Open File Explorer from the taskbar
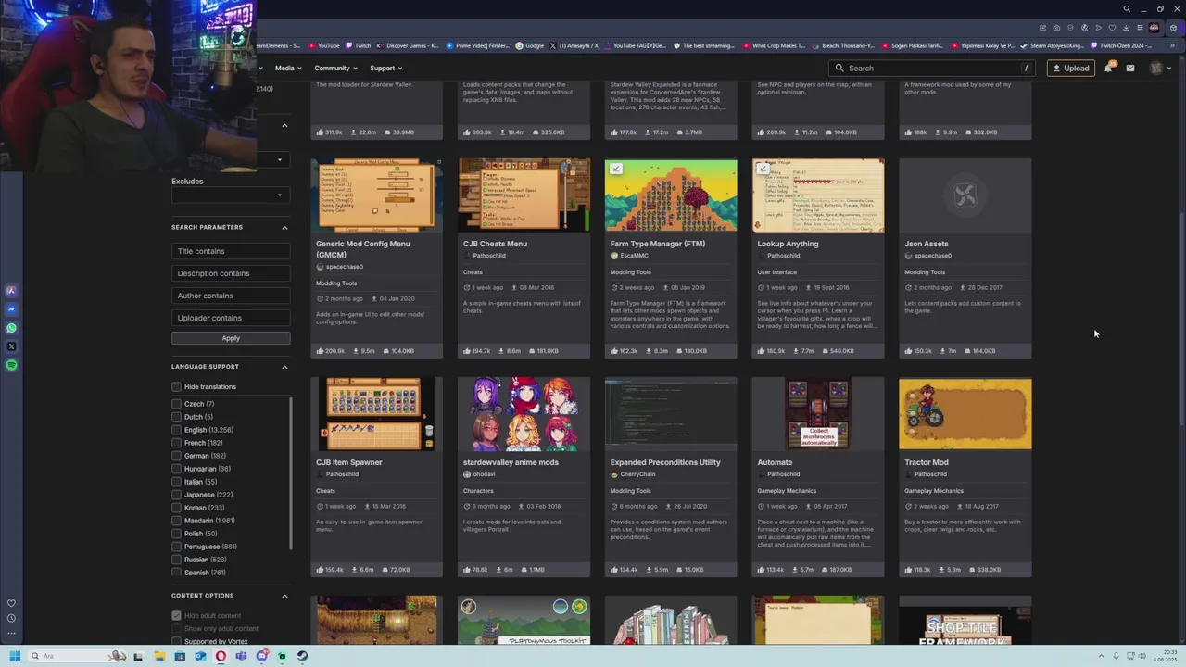 (159, 656)
